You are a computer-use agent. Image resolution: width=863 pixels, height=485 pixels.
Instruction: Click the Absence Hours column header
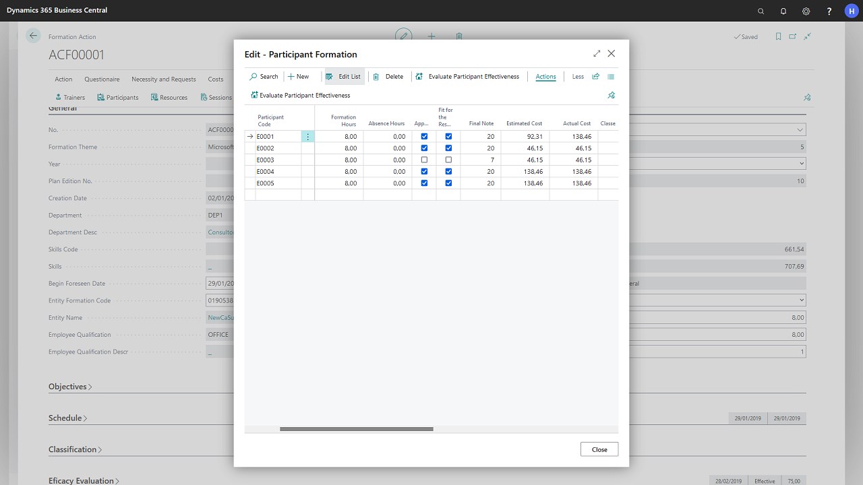pos(386,124)
